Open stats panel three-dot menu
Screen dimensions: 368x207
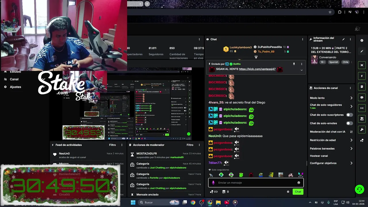pos(199,39)
